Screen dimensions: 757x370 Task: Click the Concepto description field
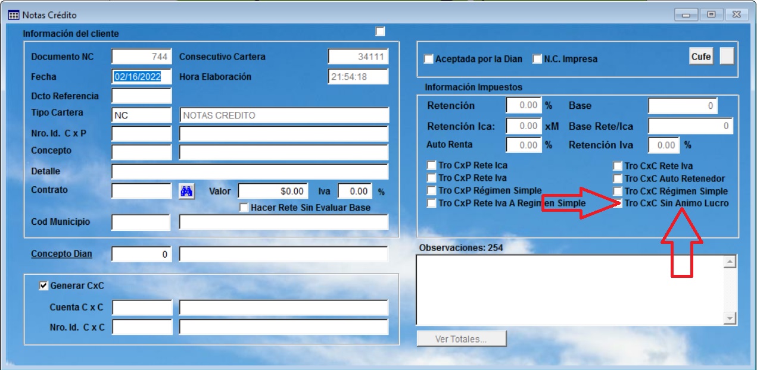point(284,152)
